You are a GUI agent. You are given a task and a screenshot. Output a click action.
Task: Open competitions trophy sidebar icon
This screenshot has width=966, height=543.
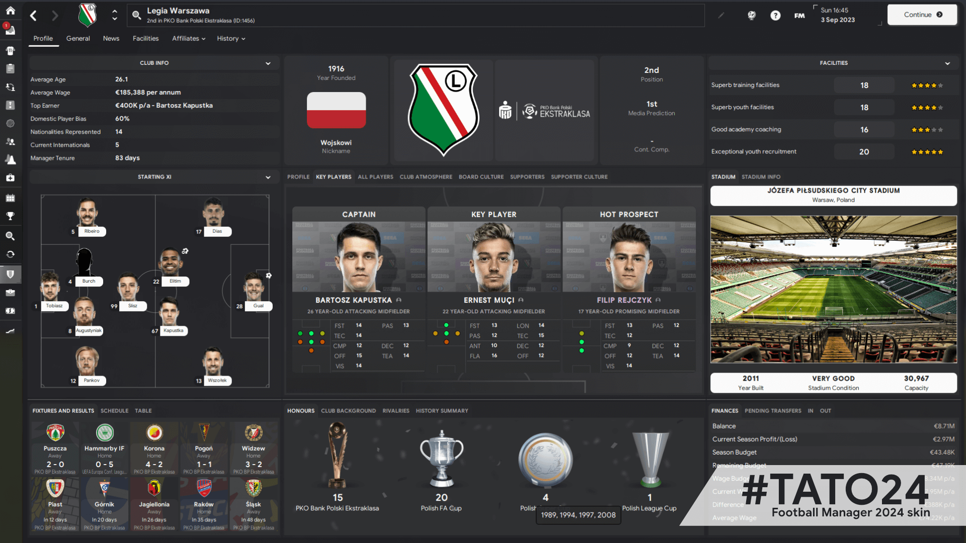pos(10,216)
